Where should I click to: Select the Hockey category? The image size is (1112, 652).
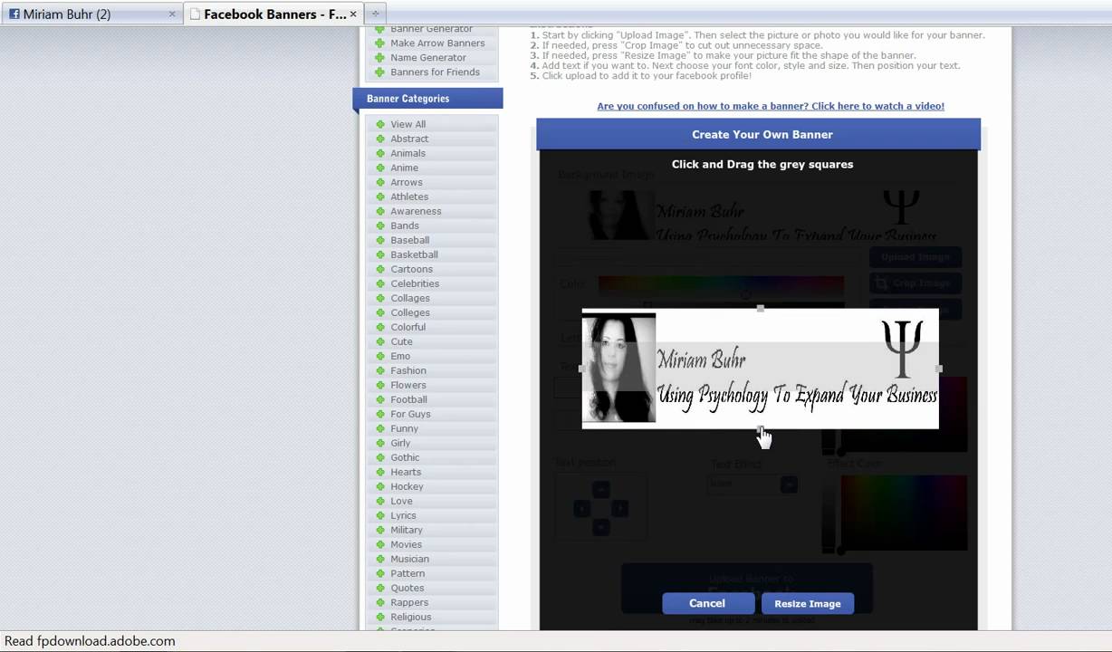[x=407, y=486]
